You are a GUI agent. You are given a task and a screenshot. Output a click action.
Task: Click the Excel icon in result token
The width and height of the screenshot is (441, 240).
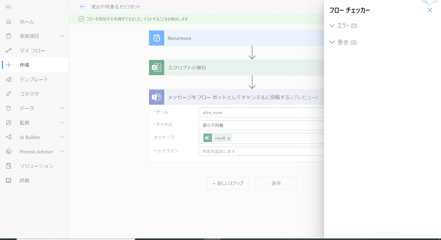208,138
